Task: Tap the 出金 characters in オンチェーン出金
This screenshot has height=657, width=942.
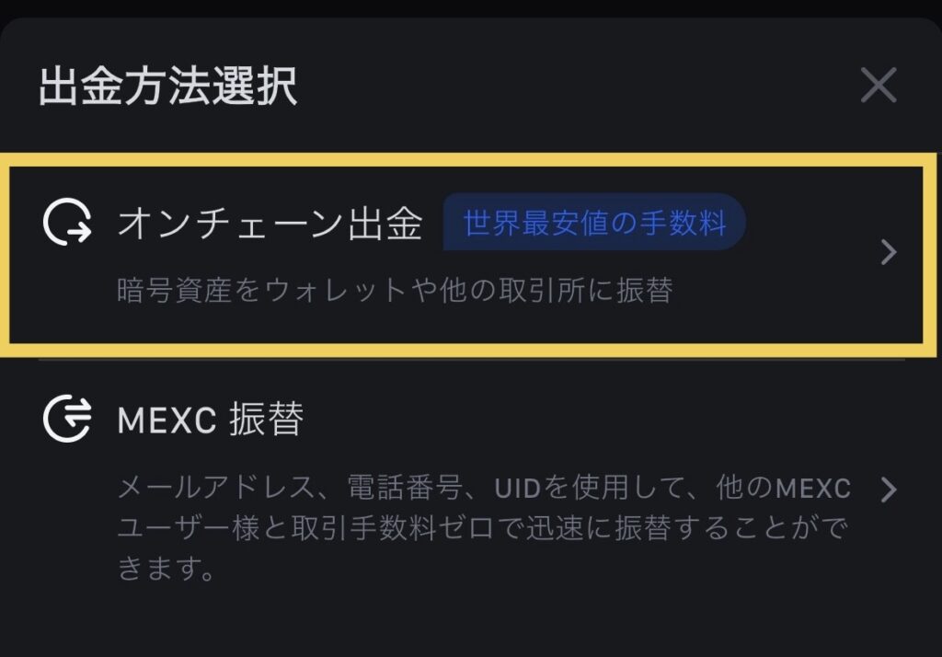Action: click(392, 225)
